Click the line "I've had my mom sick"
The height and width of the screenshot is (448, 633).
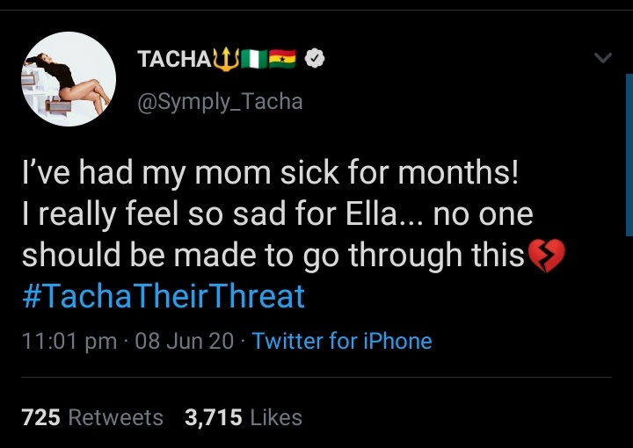coord(270,173)
